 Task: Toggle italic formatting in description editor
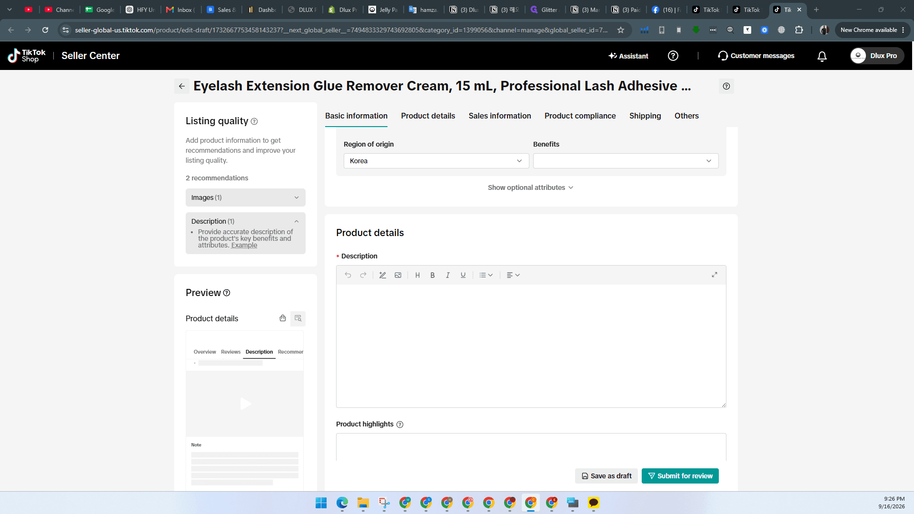pyautogui.click(x=448, y=275)
